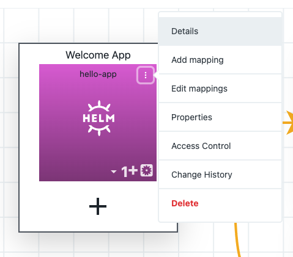293x257 pixels.
Task: Open Access Control menu entry
Action: click(x=220, y=146)
